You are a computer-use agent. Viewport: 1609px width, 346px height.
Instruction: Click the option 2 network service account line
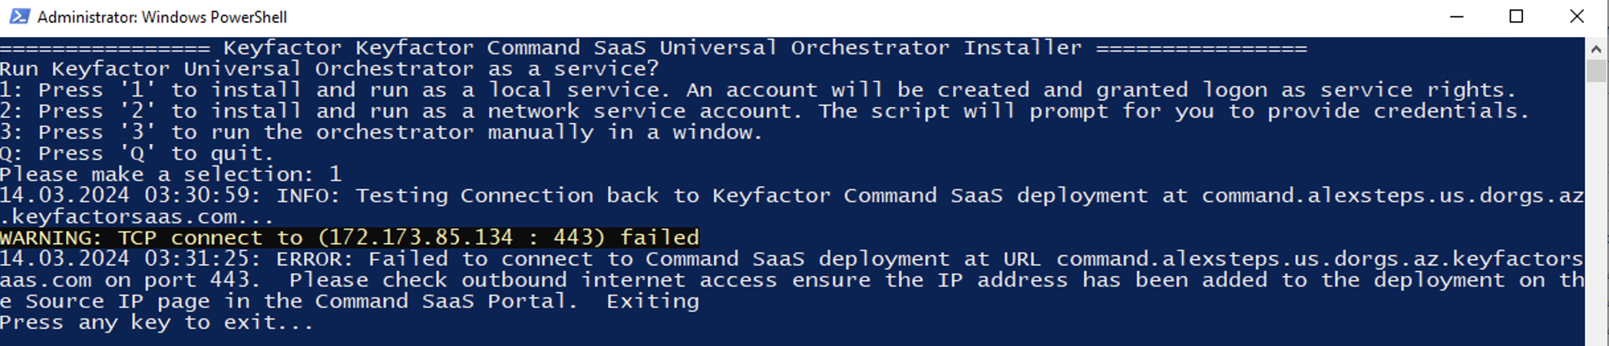tap(764, 112)
